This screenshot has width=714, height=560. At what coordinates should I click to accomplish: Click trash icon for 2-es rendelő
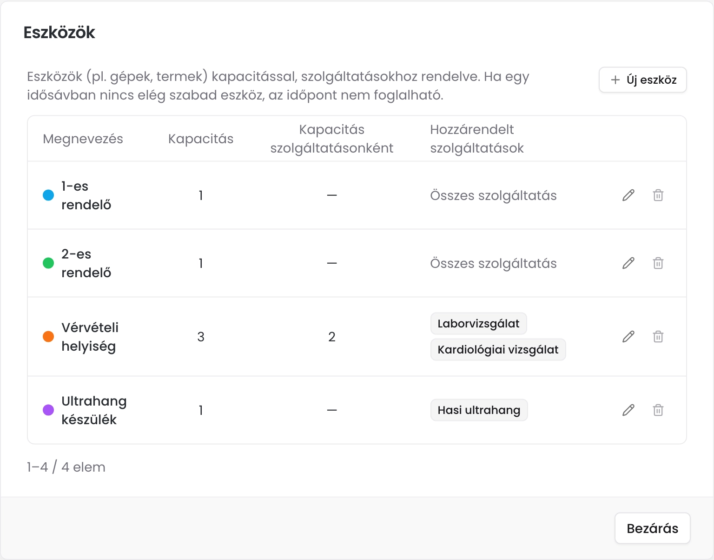click(x=658, y=263)
